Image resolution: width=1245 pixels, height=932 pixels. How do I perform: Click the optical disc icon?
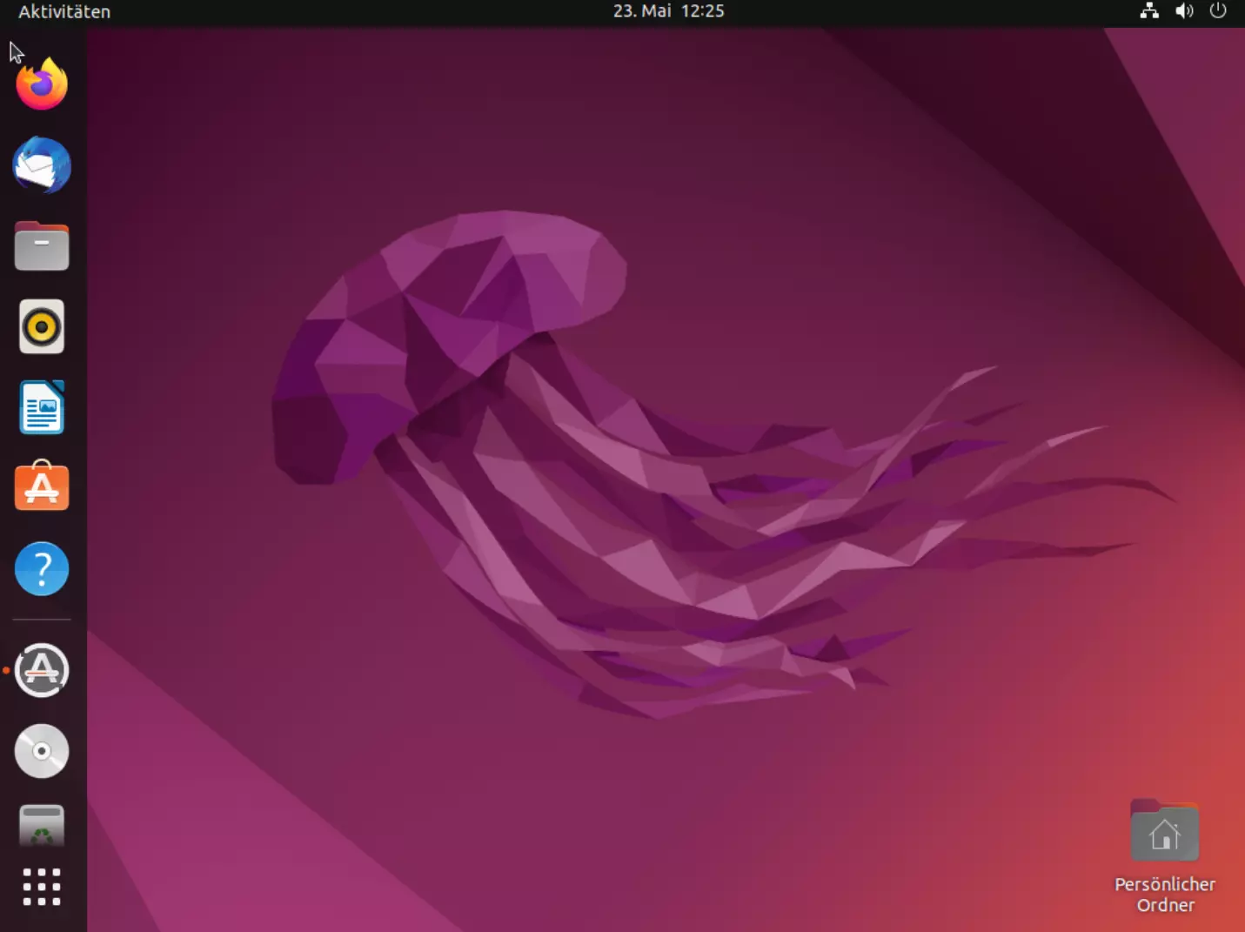42,751
